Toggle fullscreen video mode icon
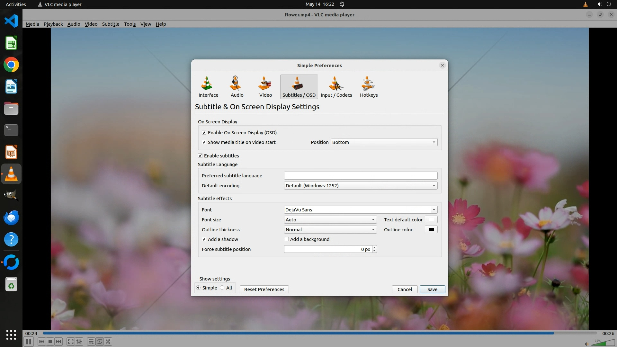 (71, 342)
